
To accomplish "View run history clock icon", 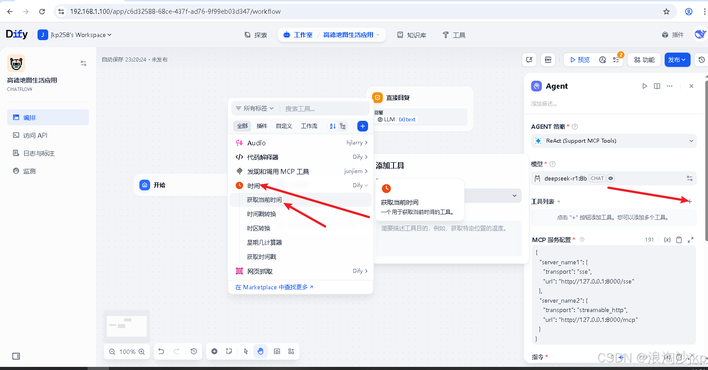I will click(x=603, y=60).
